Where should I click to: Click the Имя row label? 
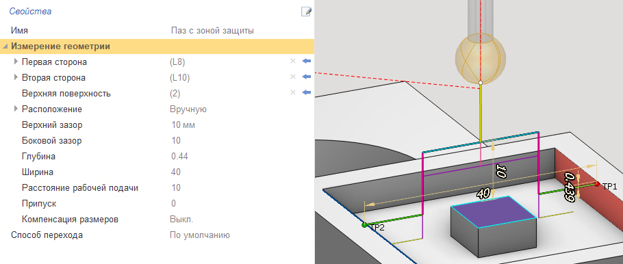[x=19, y=31]
